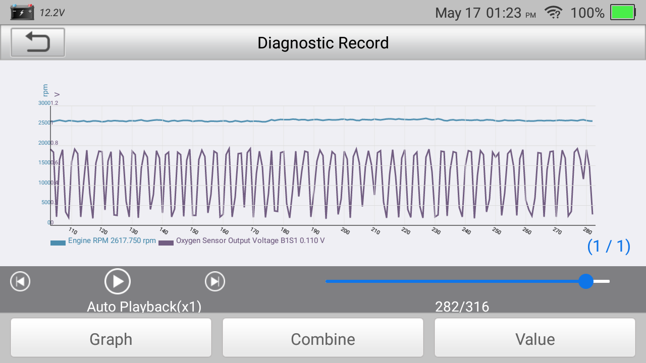
Task: Skip to the first recorded frame
Action: click(20, 281)
